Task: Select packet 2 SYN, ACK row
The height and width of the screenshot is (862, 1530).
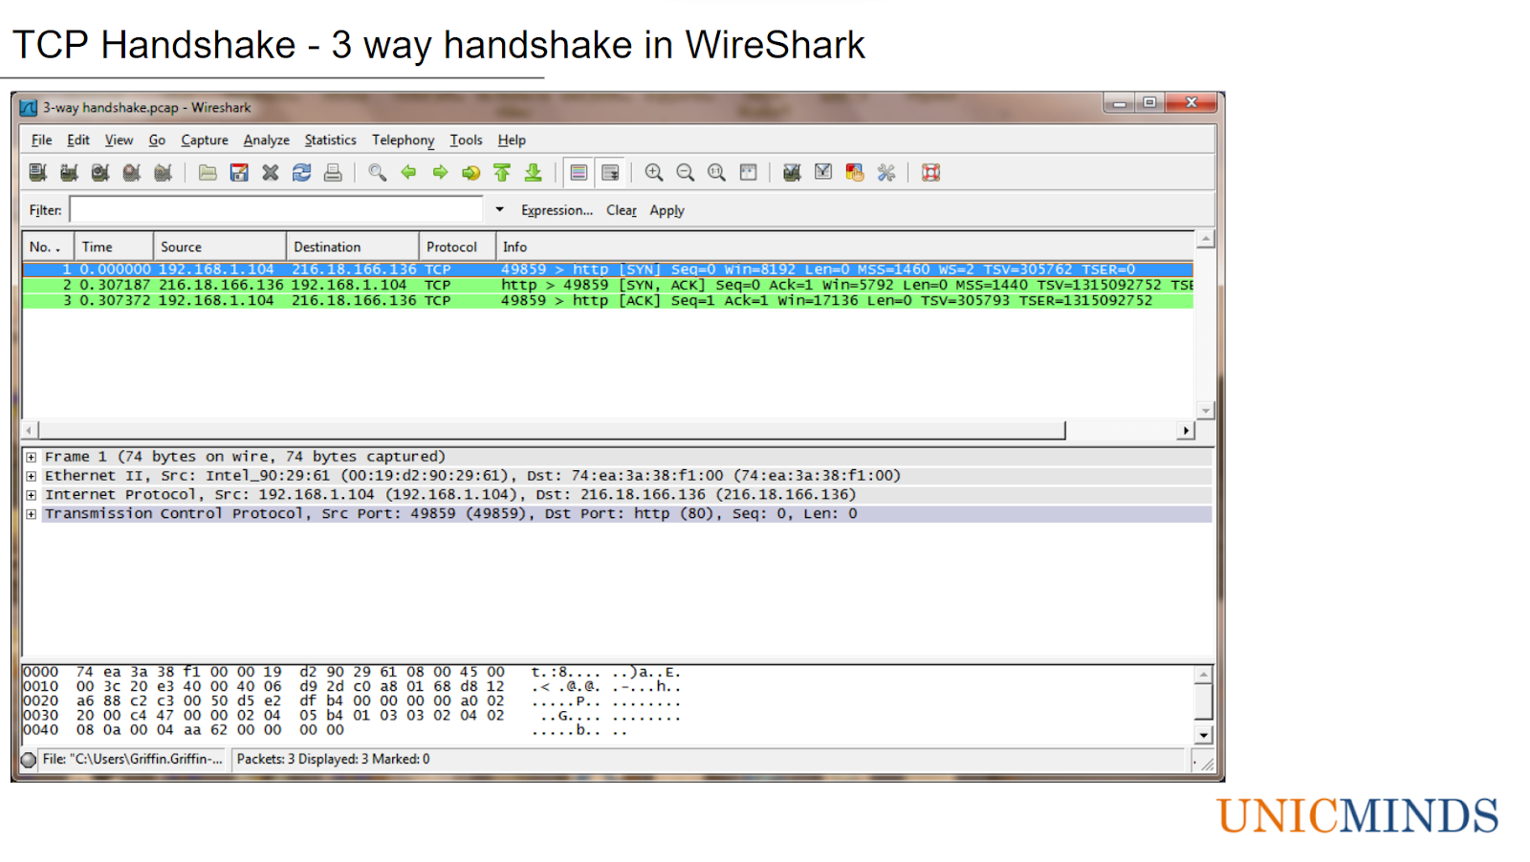Action: 608,285
